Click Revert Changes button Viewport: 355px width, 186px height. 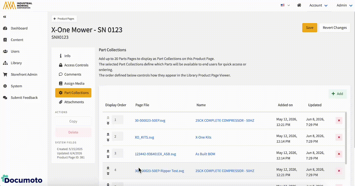tap(335, 28)
